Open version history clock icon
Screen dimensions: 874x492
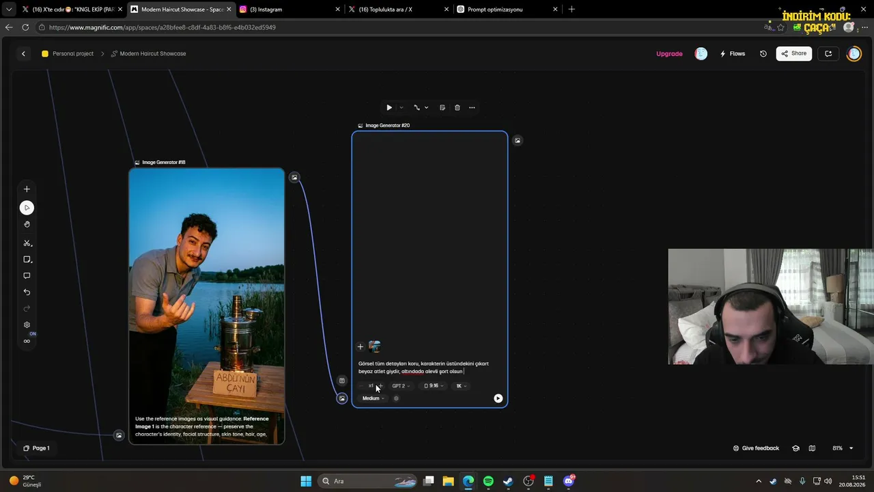click(x=763, y=54)
